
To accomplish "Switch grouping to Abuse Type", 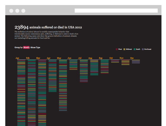I will pos(35,47).
